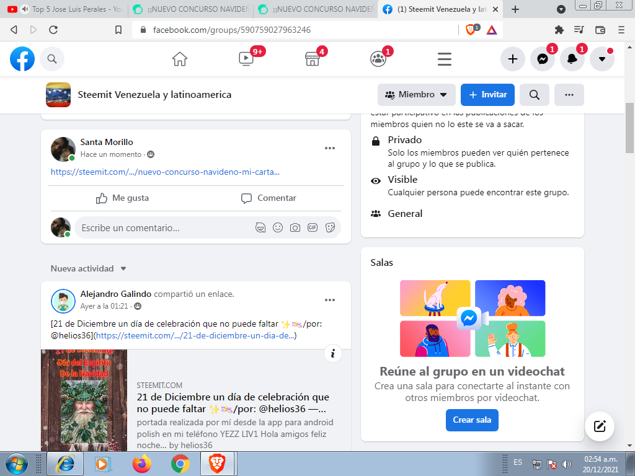Open the Miembro dropdown

pyautogui.click(x=416, y=95)
